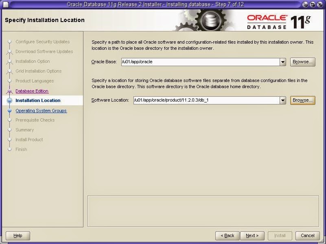Minimize the installer window
The height and width of the screenshot is (244, 326).
click(305, 4)
